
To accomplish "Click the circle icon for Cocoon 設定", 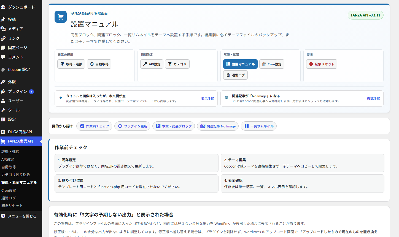I will 3,70.
